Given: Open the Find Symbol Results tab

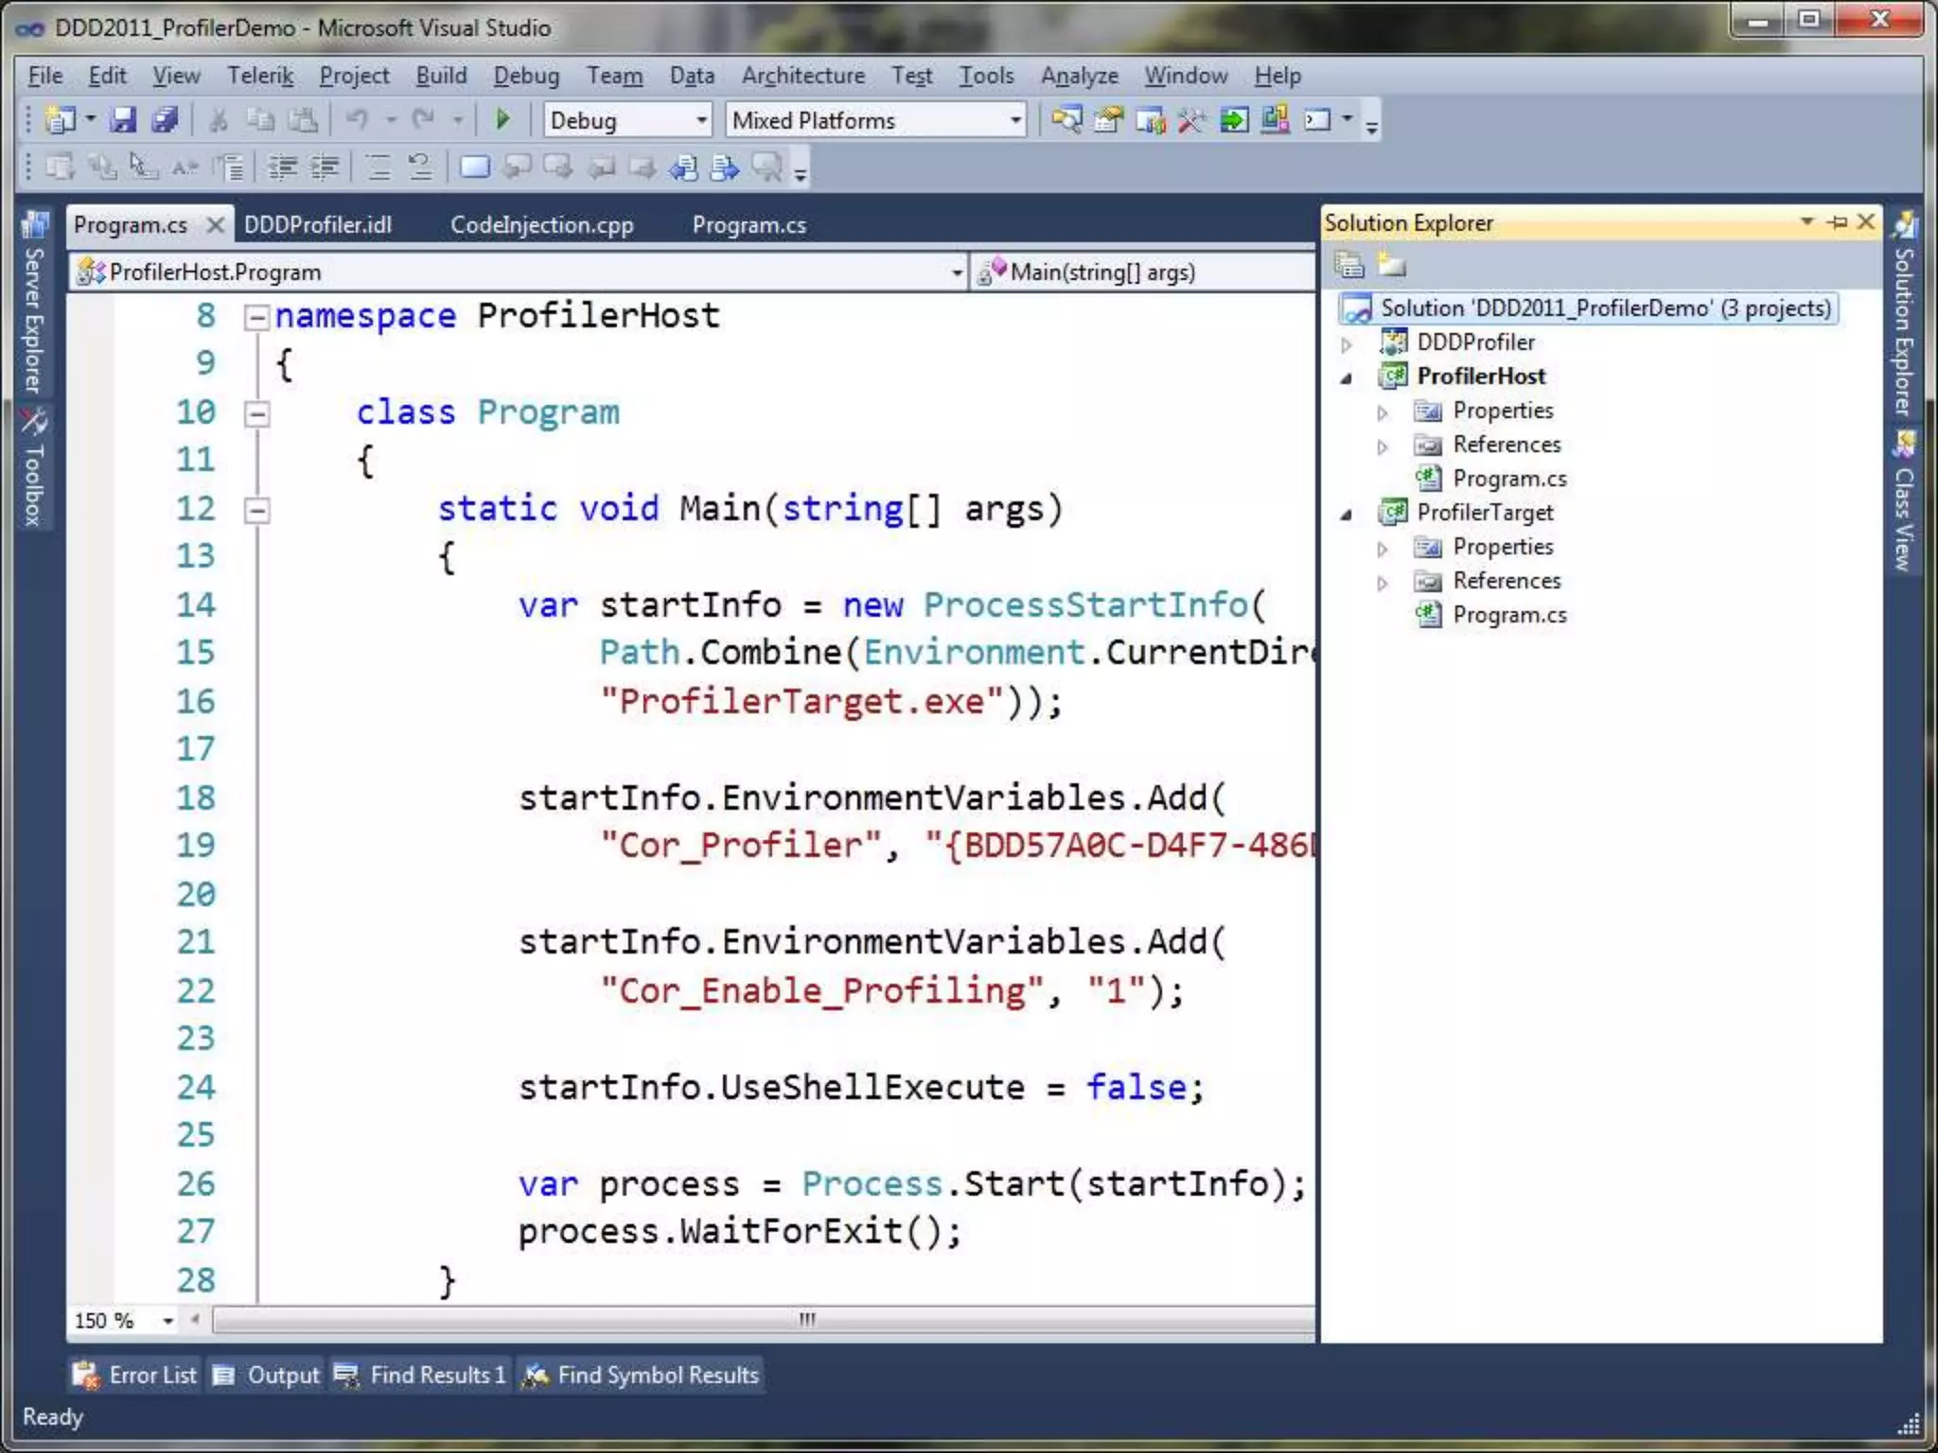Looking at the screenshot, I should pos(642,1374).
